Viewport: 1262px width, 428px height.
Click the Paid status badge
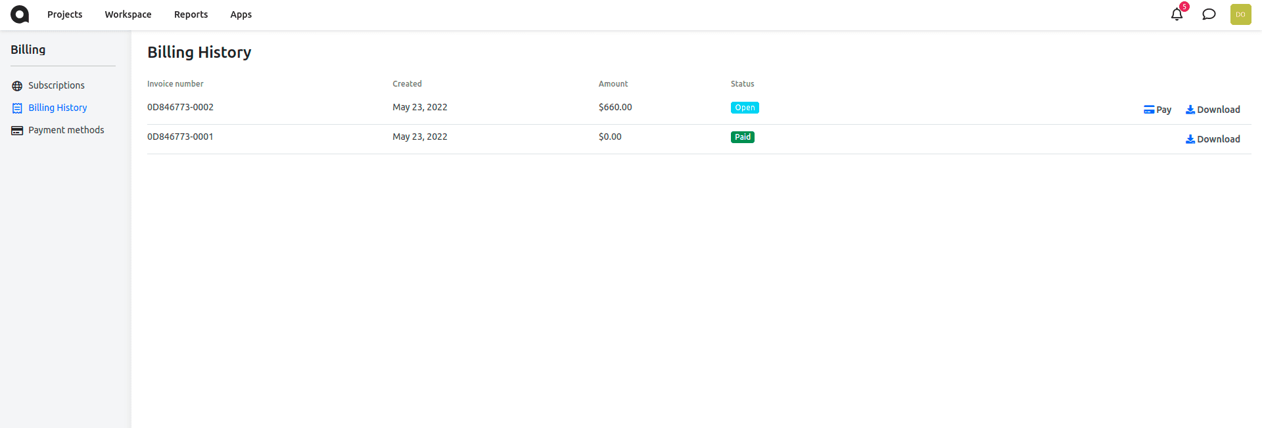(x=743, y=137)
